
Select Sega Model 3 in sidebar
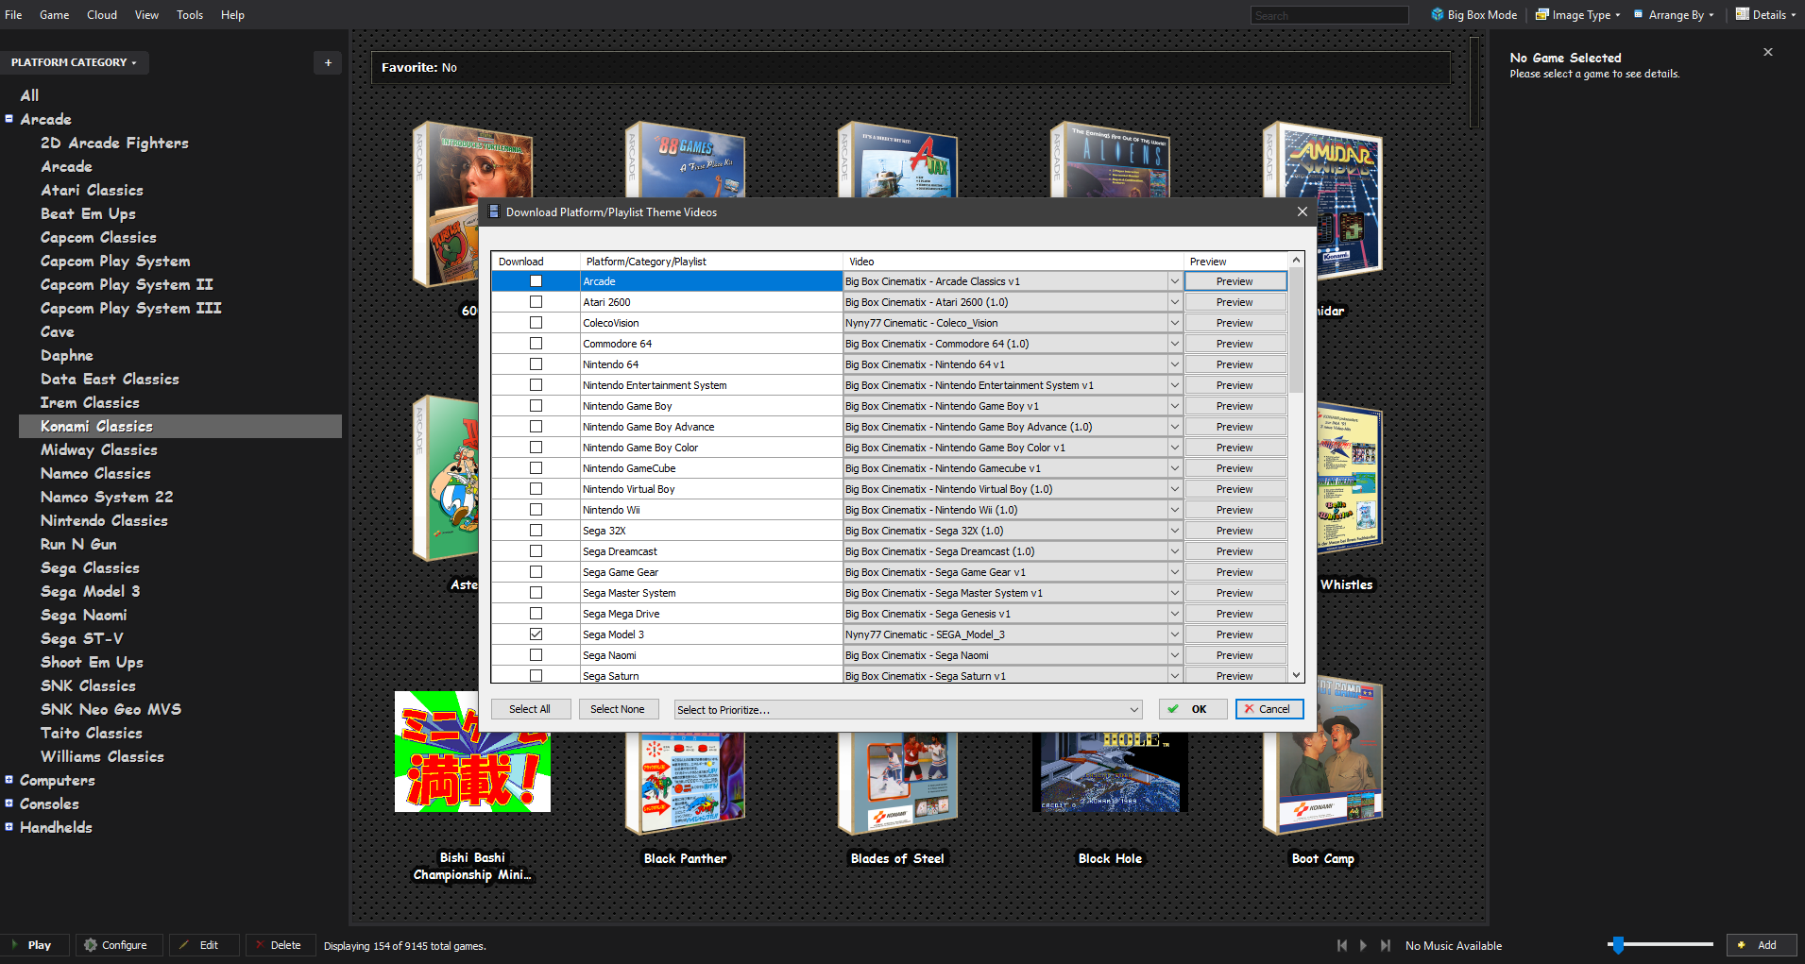[x=91, y=592]
